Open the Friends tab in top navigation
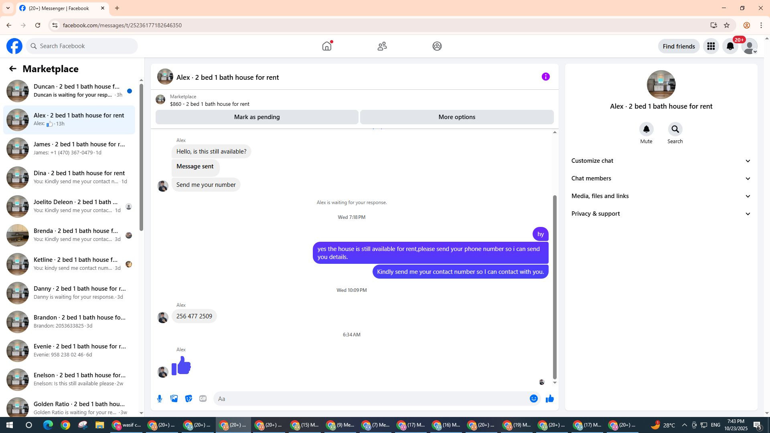 click(382, 46)
